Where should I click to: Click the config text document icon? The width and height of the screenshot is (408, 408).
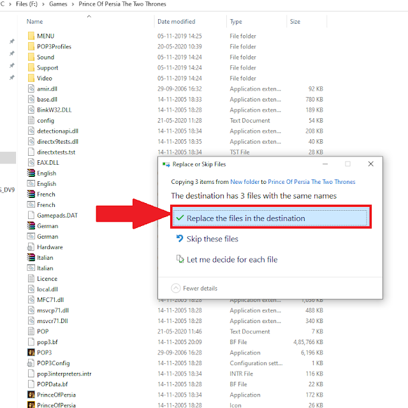(31, 121)
